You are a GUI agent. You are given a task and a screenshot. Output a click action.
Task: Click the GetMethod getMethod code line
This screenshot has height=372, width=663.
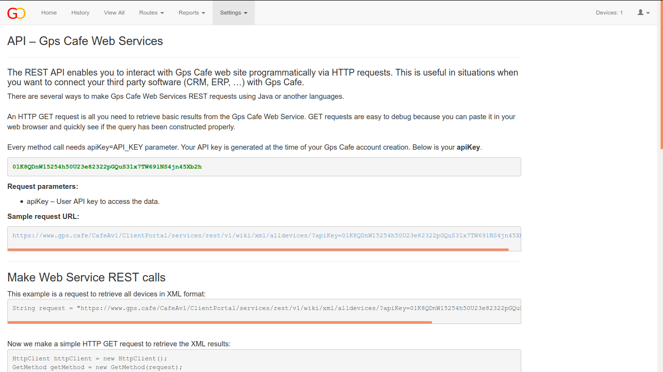pyautogui.click(x=98, y=367)
